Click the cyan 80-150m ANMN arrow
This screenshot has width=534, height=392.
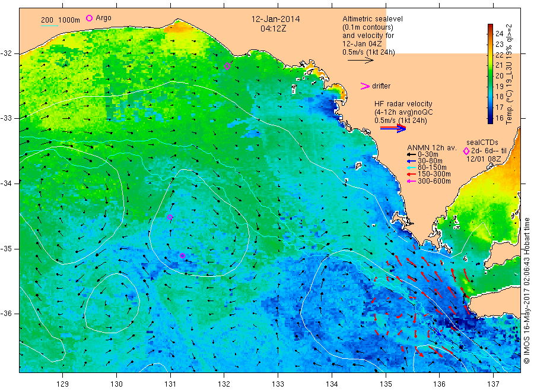411,167
